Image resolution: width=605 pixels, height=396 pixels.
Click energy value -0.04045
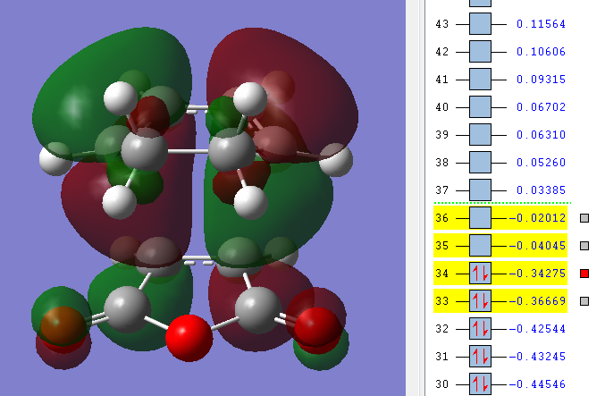[537, 246]
